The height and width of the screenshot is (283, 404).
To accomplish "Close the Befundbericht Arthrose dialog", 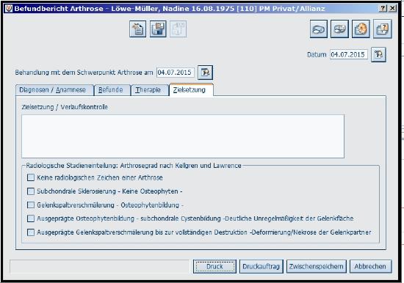I will (392, 8).
